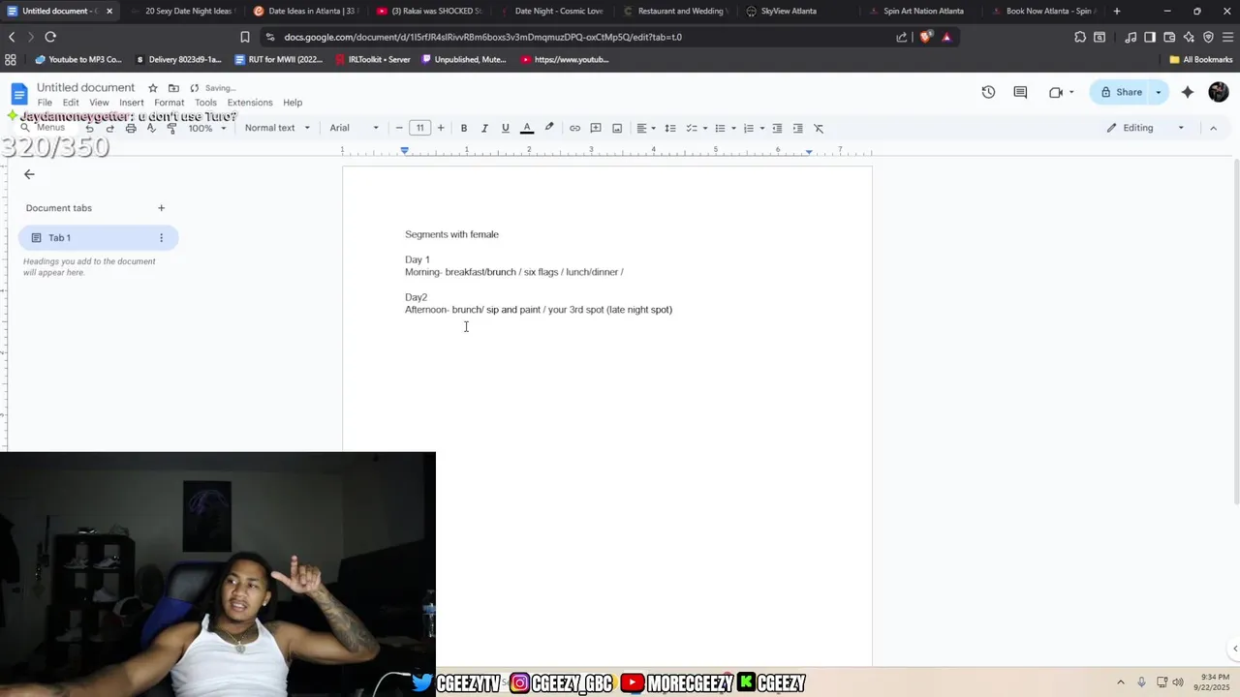Open Tab 1 options three-dot menu
This screenshot has height=697, width=1240.
tap(161, 238)
